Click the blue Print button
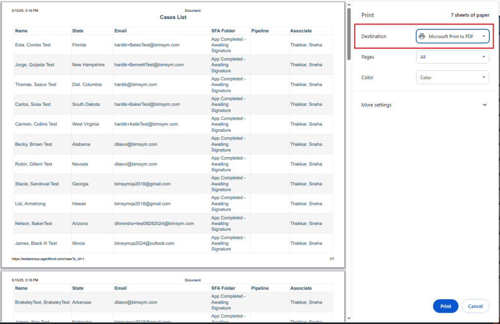This screenshot has width=500, height=324. pos(445,306)
